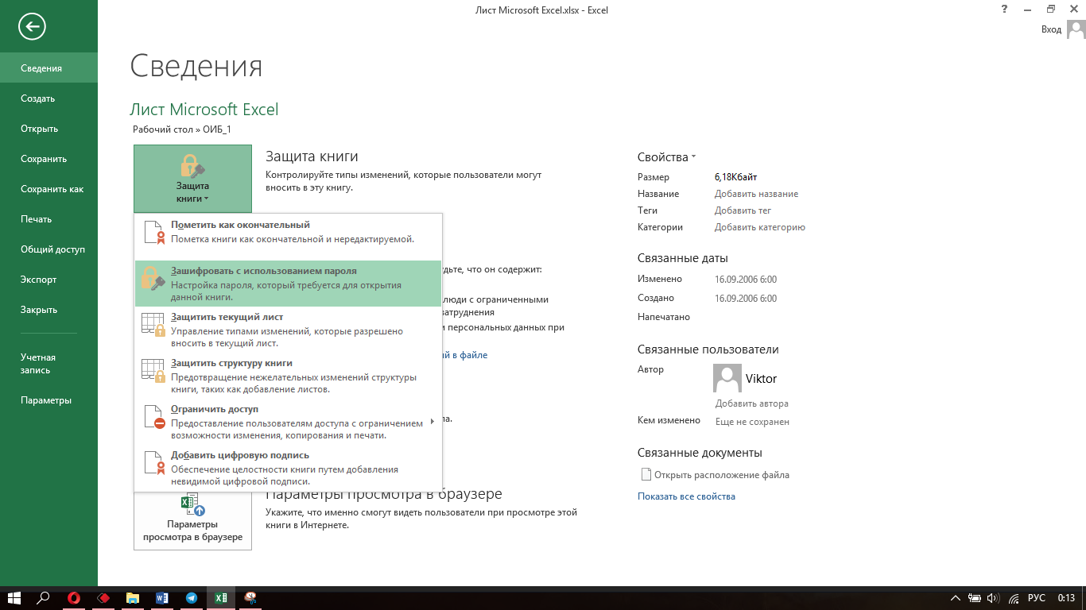Viewport: 1086px width, 610px height.
Task: Open the Печать sidebar item
Action: 48,219
